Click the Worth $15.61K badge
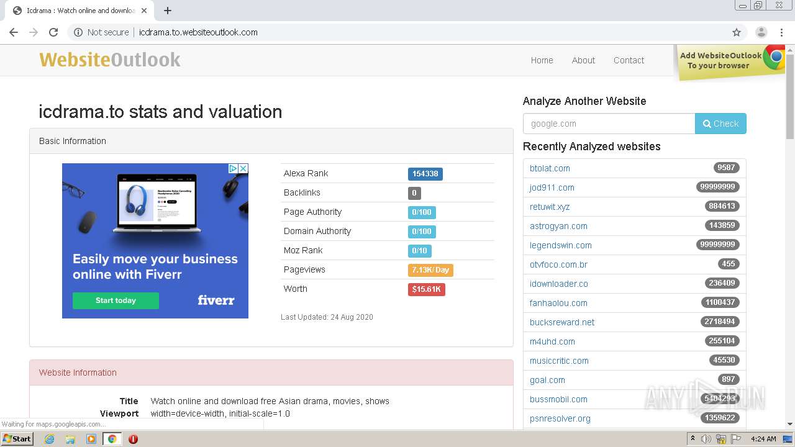Image resolution: width=795 pixels, height=447 pixels. point(427,289)
